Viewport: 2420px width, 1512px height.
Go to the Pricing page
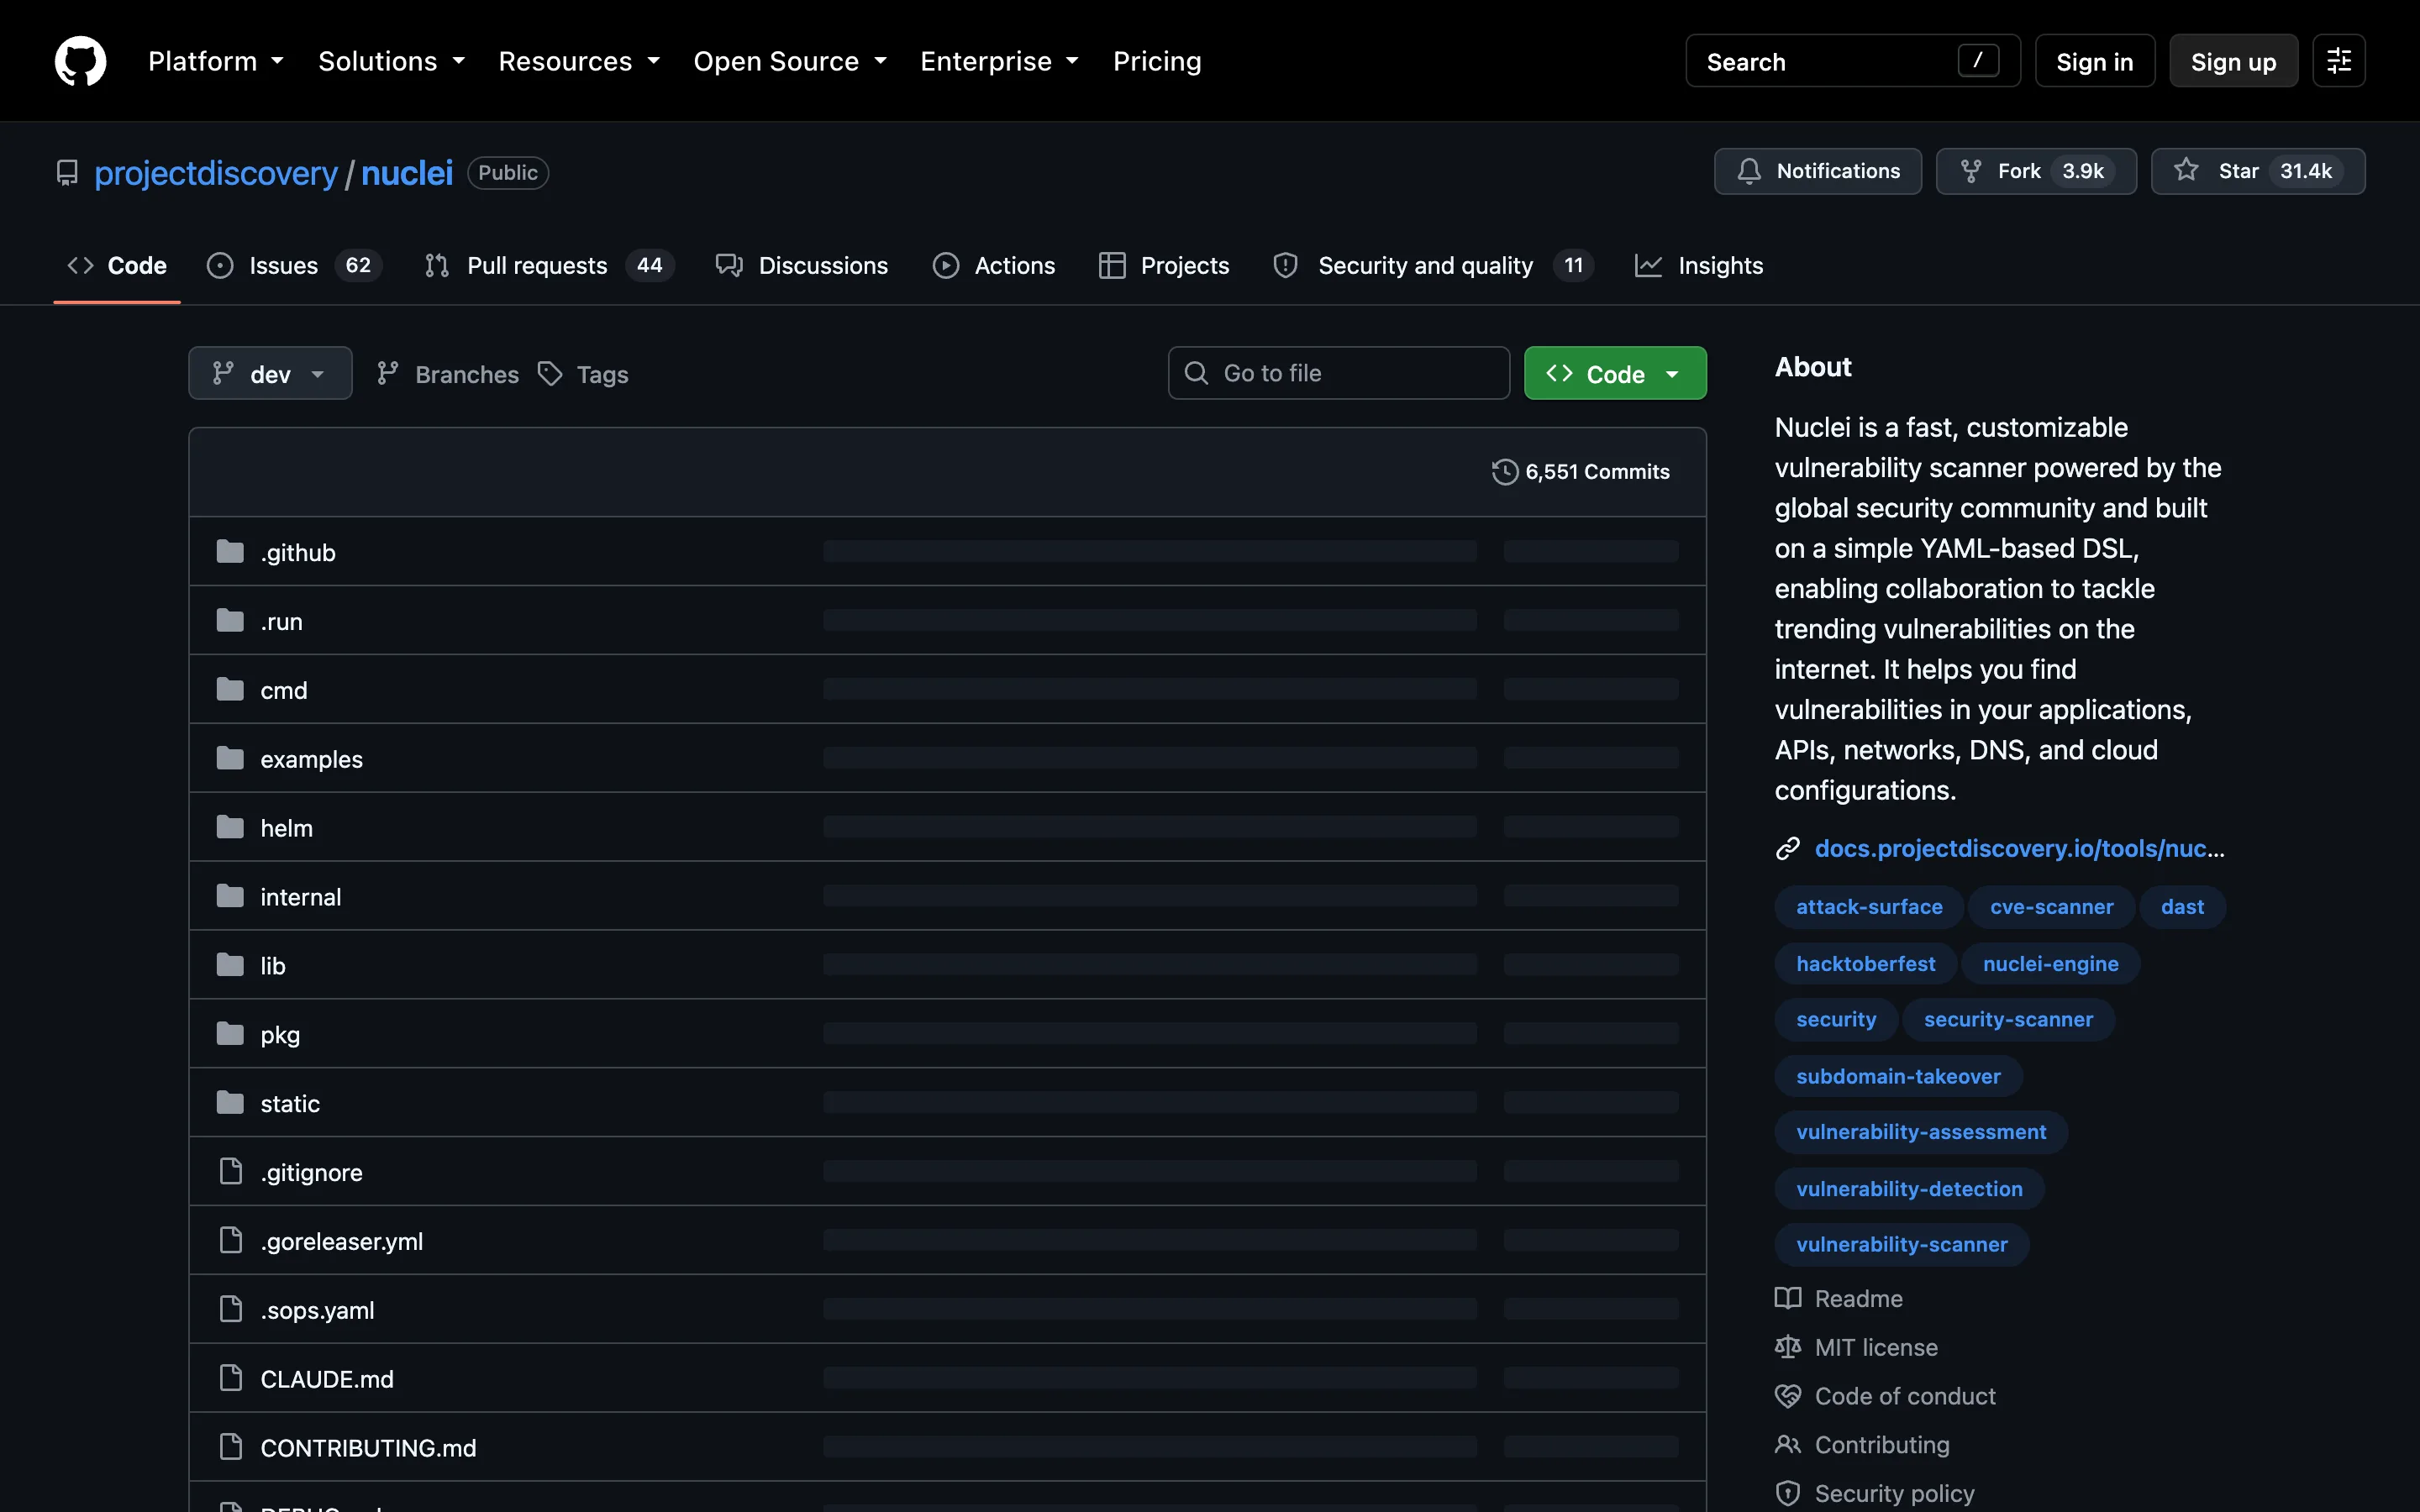(x=1157, y=61)
